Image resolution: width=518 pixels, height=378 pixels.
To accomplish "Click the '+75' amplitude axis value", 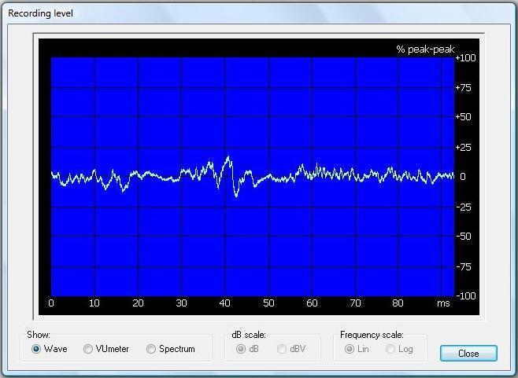I will click(x=464, y=88).
